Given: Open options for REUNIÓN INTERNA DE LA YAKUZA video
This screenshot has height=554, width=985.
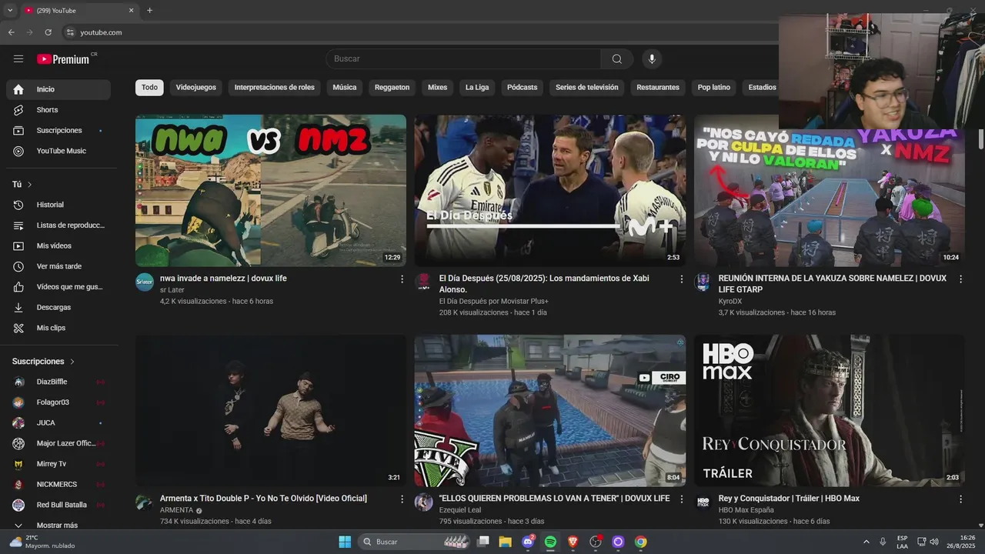Looking at the screenshot, I should tap(960, 279).
